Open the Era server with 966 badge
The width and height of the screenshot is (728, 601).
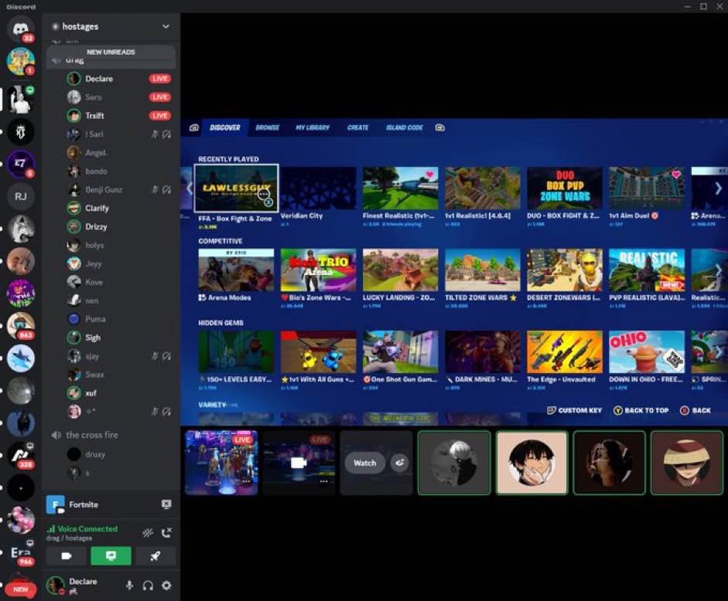click(x=20, y=553)
